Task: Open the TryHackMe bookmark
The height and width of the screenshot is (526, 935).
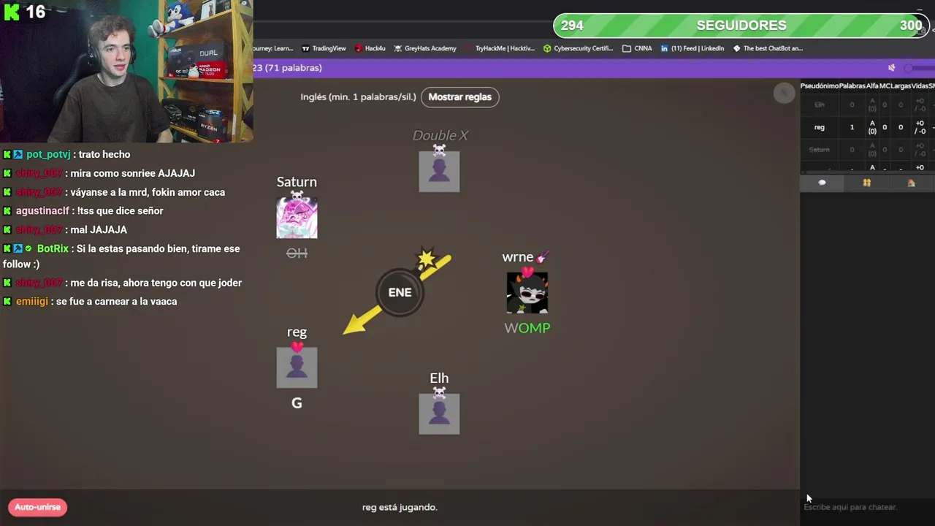Action: tap(500, 48)
